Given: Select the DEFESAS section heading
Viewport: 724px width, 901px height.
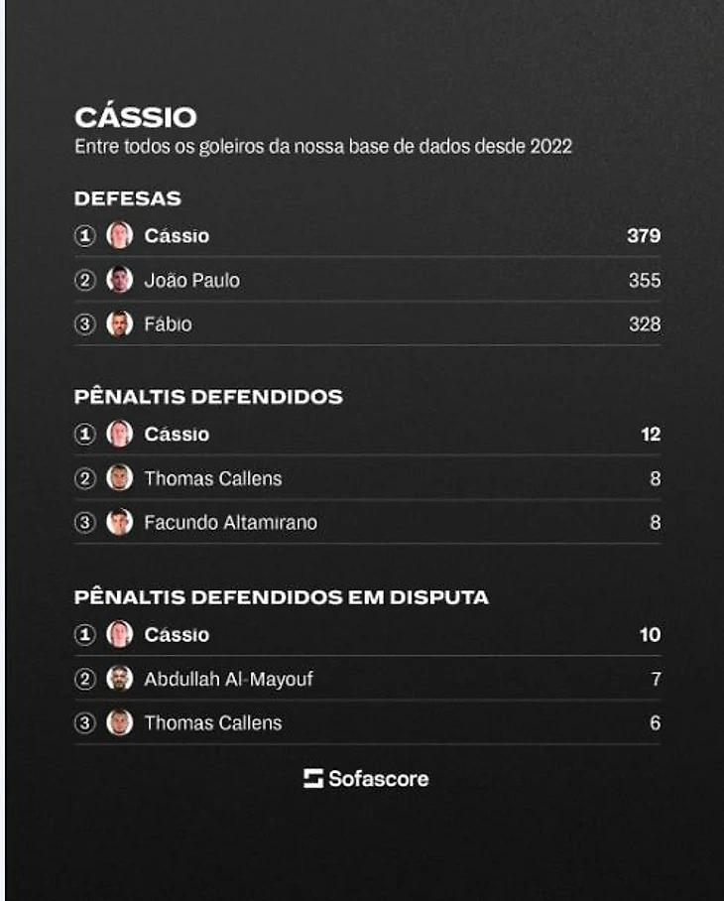Looking at the screenshot, I should coord(127,198).
